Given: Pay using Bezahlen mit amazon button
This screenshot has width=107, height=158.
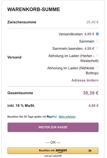Looking at the screenshot, I should [x=53, y=151].
